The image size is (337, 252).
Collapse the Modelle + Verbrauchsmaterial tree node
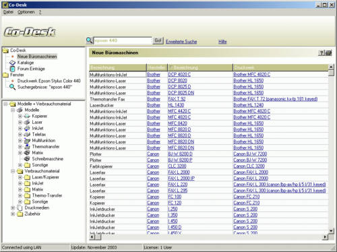[5, 104]
